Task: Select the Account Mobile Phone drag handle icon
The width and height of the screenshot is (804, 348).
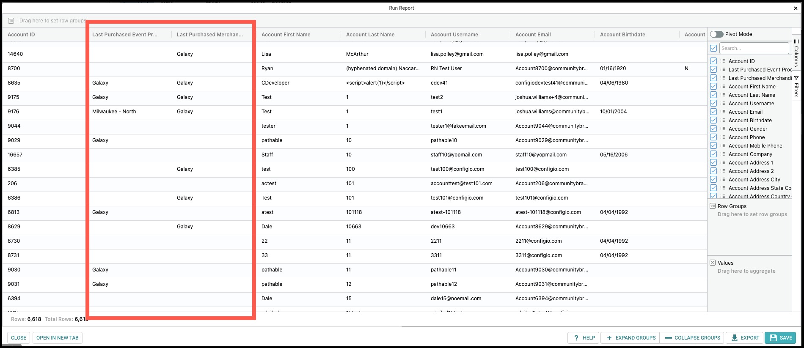Action: [x=723, y=146]
